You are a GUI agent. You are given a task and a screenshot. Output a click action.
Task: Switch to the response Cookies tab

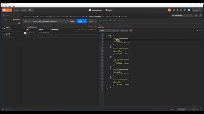(108, 26)
